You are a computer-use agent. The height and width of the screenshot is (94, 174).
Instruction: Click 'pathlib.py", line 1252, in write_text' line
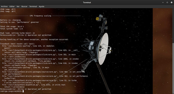34,85
